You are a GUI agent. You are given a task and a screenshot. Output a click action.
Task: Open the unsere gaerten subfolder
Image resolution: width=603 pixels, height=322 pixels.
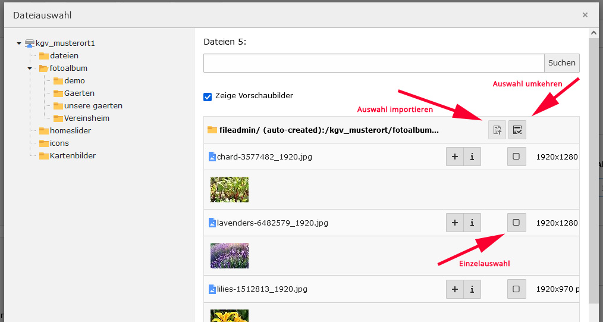pos(93,106)
